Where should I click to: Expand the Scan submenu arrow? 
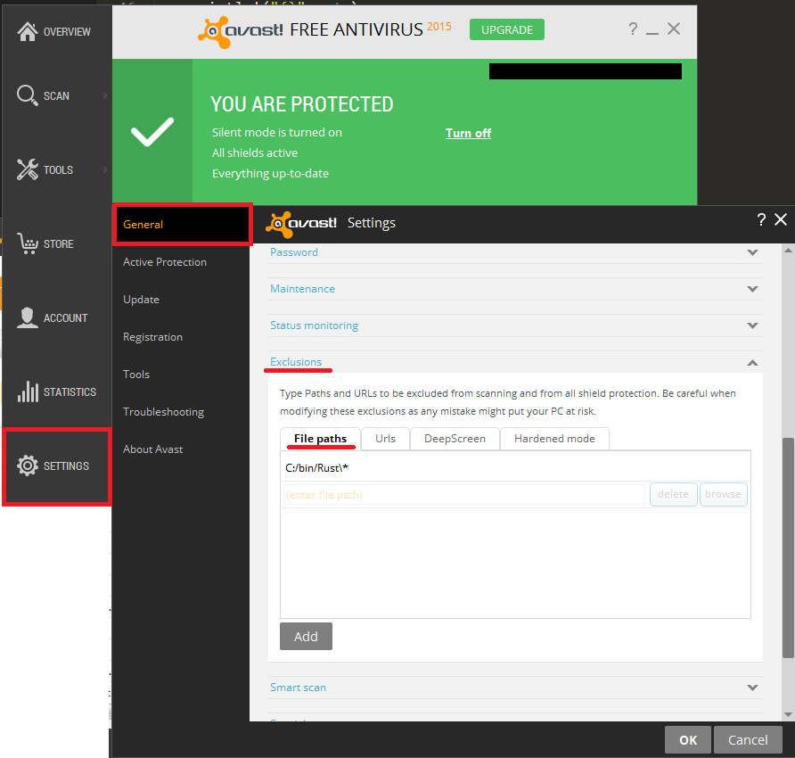click(x=105, y=95)
